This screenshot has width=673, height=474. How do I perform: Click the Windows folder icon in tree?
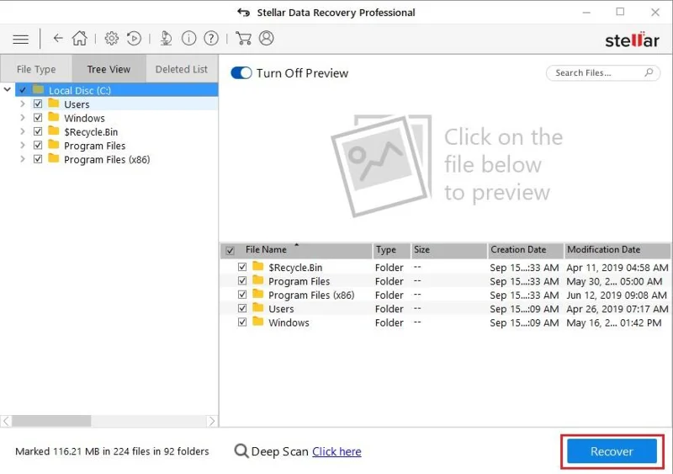coord(54,117)
